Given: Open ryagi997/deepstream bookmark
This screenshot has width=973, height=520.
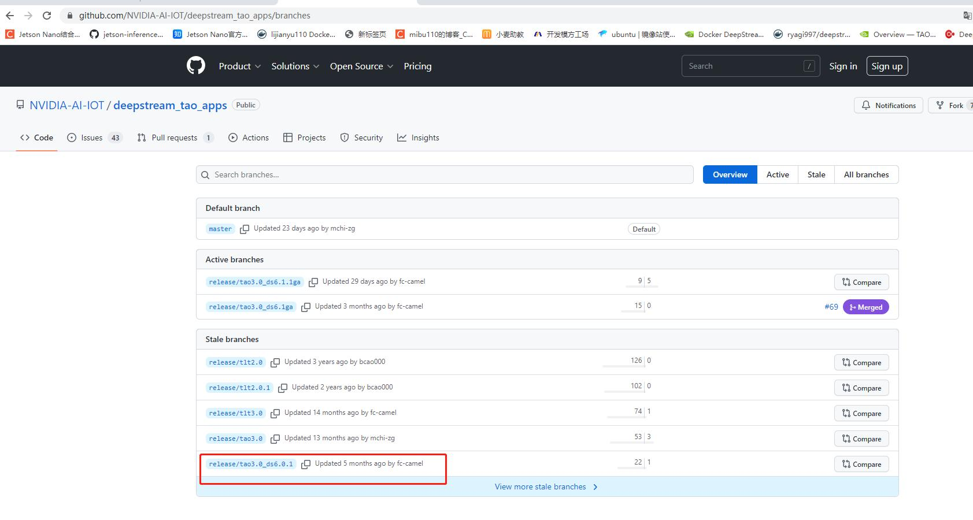Looking at the screenshot, I should pyautogui.click(x=812, y=35).
